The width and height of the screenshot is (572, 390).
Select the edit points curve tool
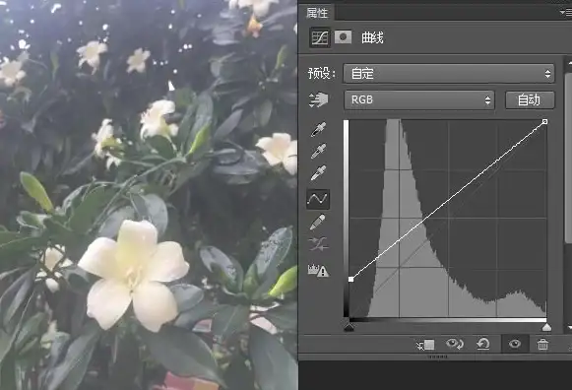[318, 199]
